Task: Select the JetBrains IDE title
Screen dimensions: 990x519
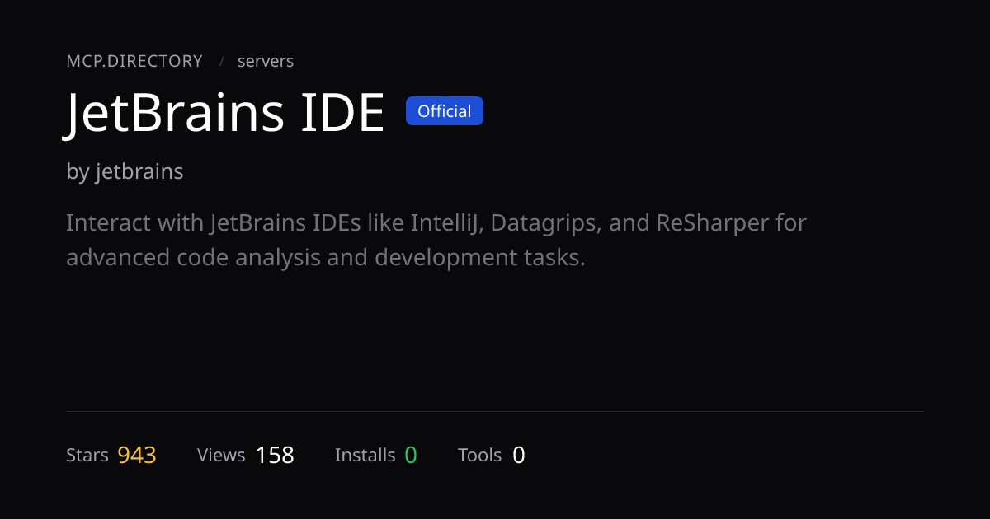Action: (x=225, y=113)
